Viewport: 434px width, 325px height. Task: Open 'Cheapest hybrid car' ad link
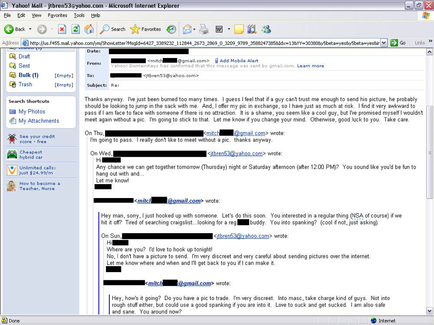pyautogui.click(x=31, y=155)
